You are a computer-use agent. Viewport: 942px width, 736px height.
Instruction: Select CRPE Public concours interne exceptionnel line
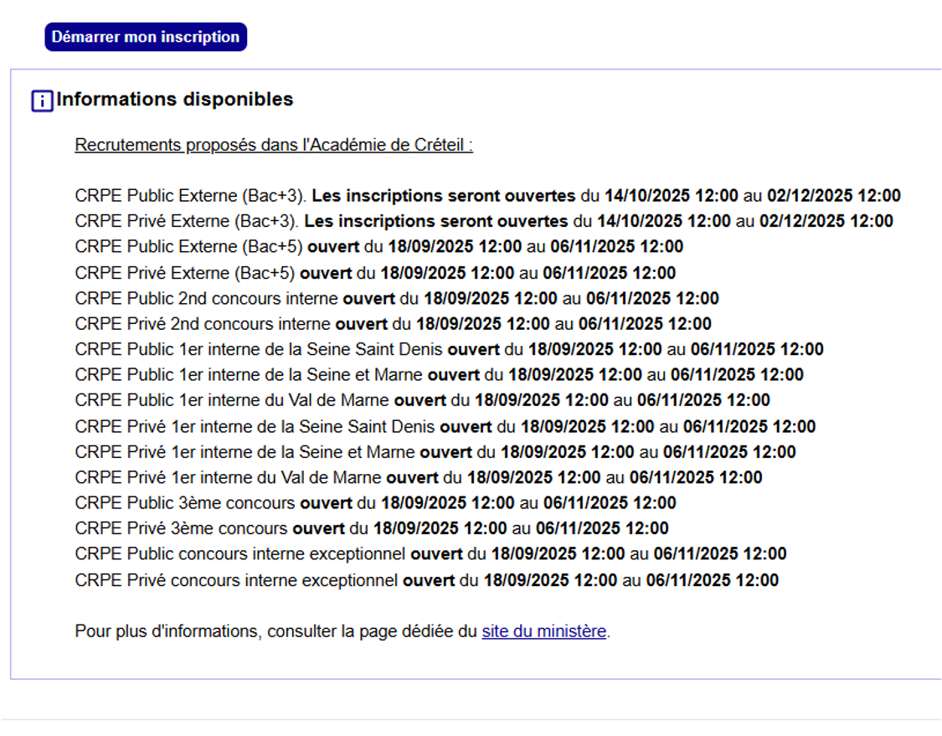click(430, 553)
